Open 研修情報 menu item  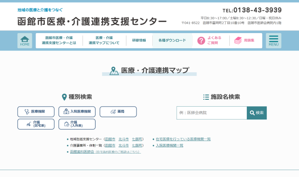tap(139, 40)
